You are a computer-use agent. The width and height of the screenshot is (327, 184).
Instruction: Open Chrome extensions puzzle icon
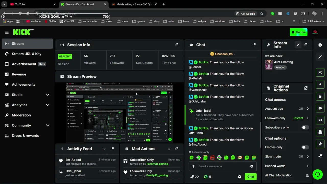pos(303,14)
